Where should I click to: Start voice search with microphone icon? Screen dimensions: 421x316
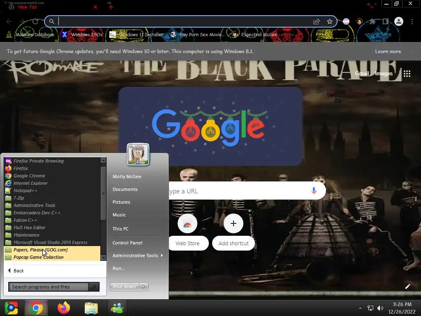pyautogui.click(x=314, y=191)
